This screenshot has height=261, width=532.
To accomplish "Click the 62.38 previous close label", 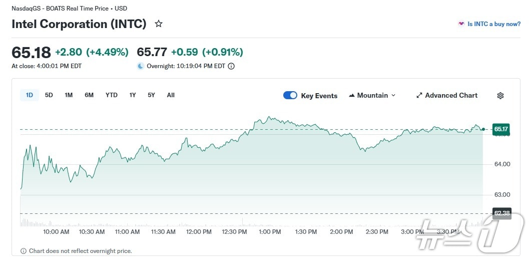I will point(501,213).
